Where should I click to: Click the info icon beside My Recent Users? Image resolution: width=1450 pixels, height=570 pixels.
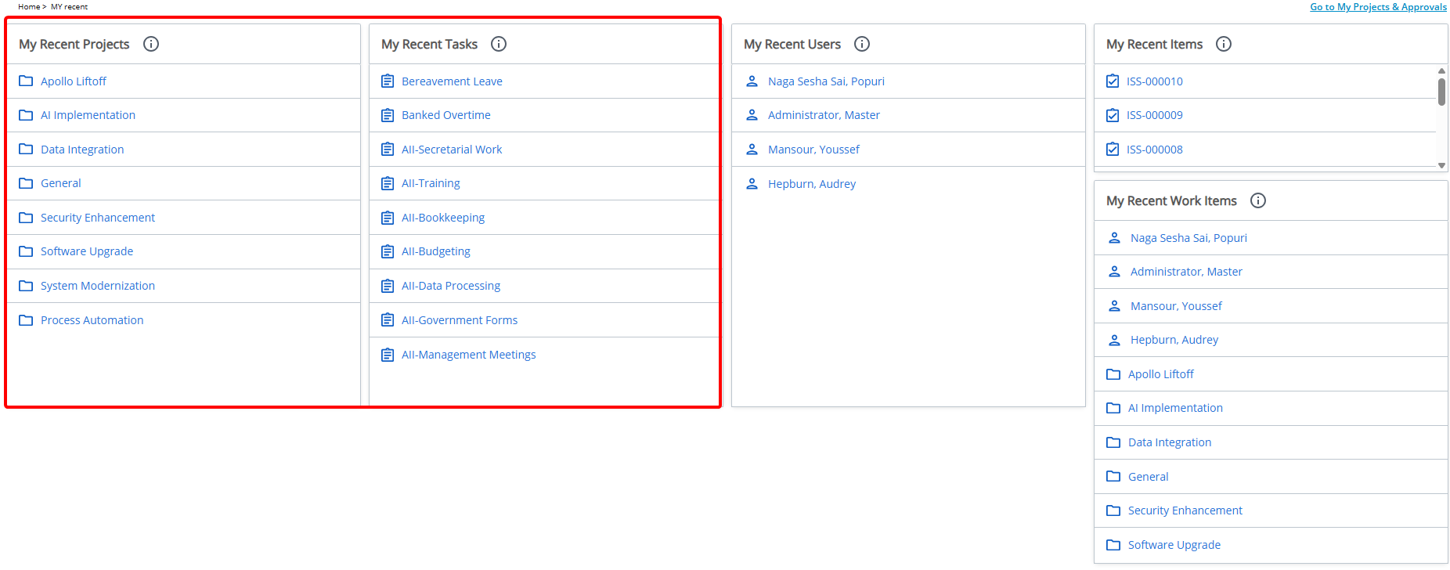(862, 44)
